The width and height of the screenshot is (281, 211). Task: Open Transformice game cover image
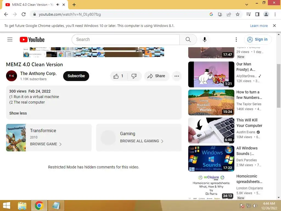click(16, 138)
